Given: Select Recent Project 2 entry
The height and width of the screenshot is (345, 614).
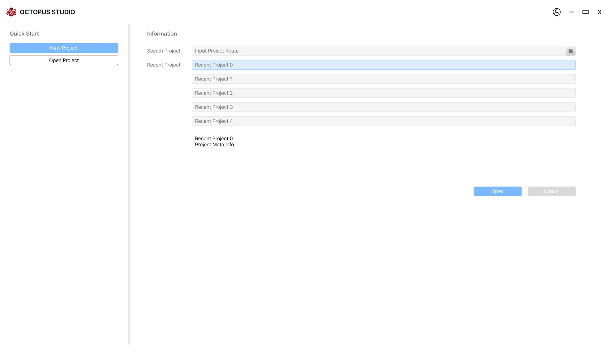Looking at the screenshot, I should click(x=383, y=93).
